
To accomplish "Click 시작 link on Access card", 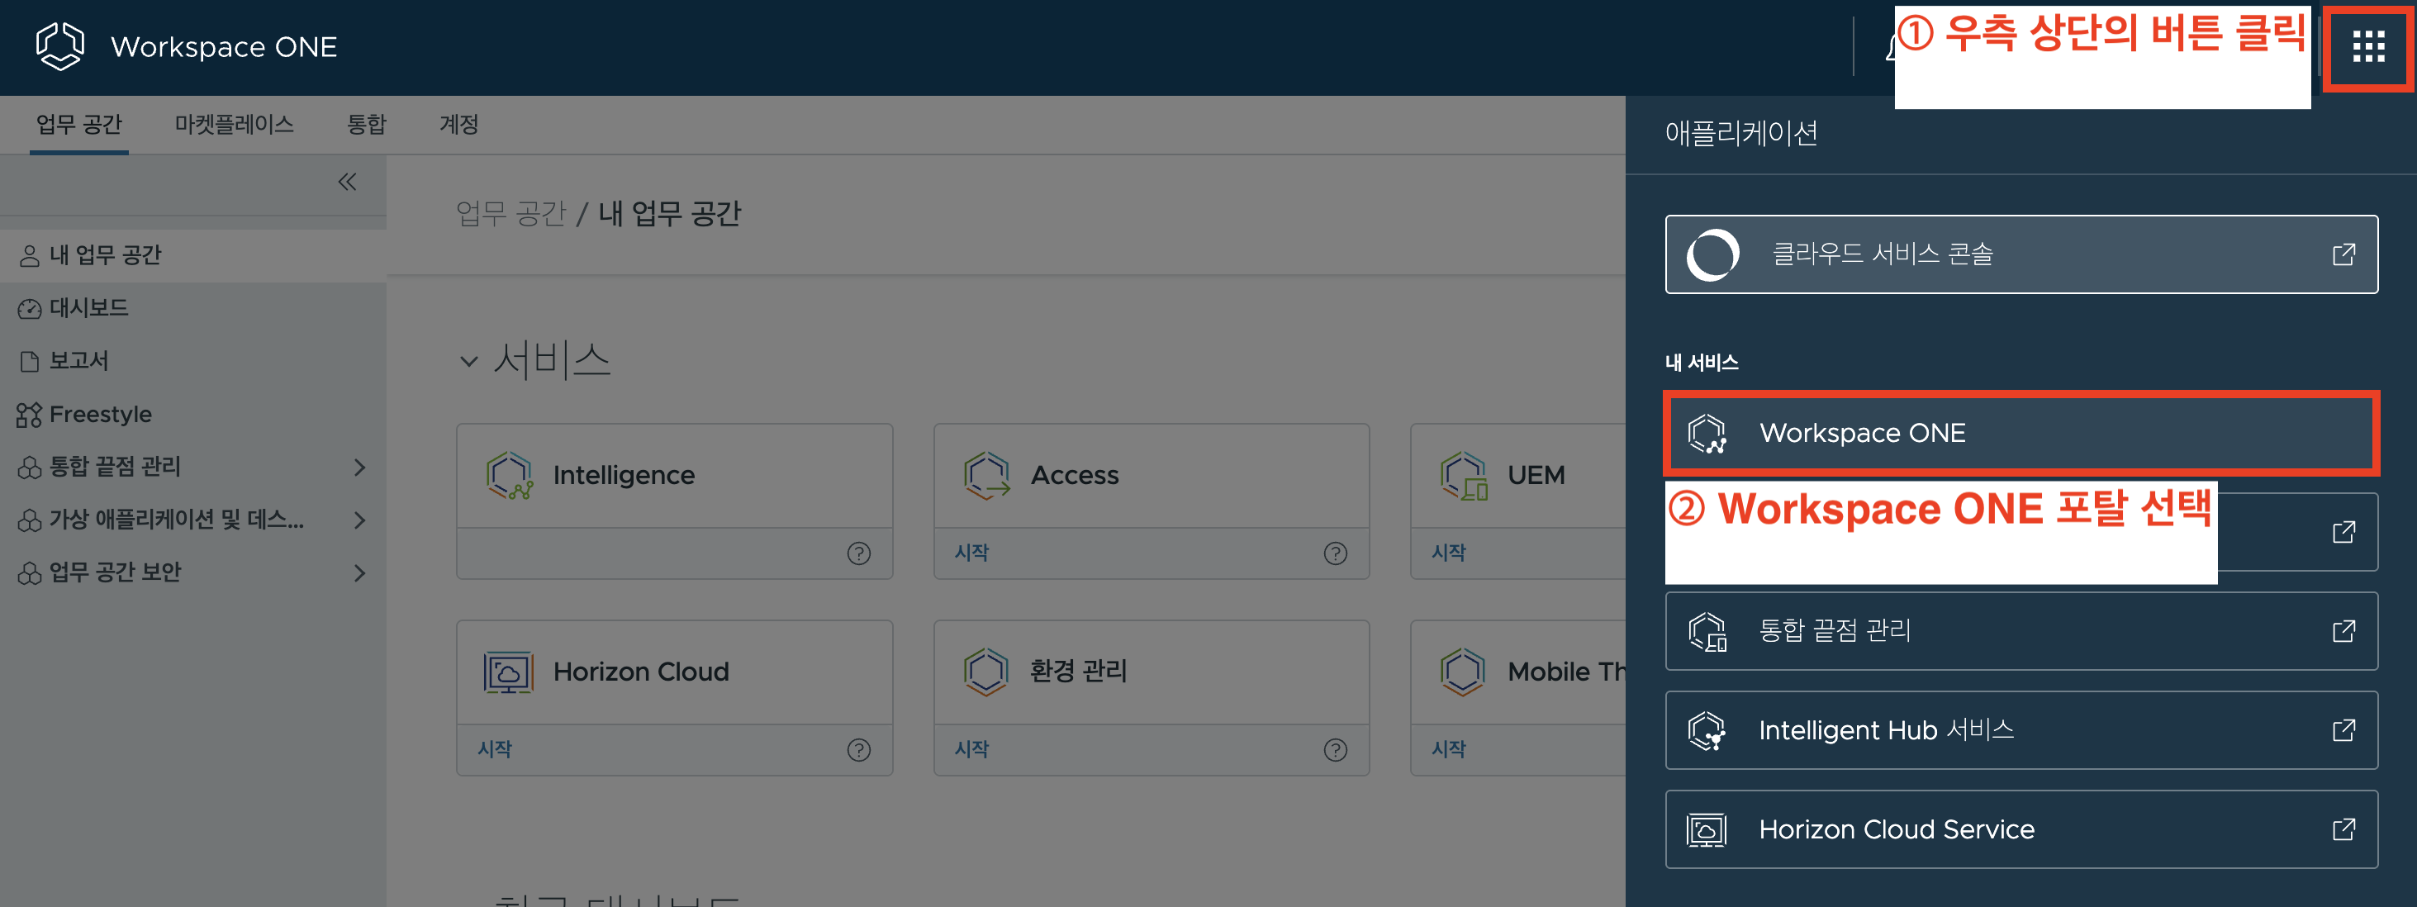I will pyautogui.click(x=971, y=553).
